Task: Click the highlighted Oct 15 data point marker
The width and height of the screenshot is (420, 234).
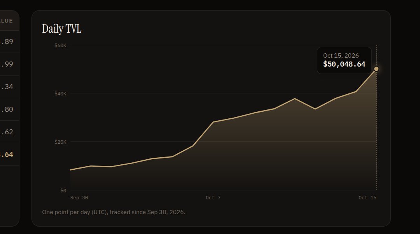Action: [x=376, y=69]
